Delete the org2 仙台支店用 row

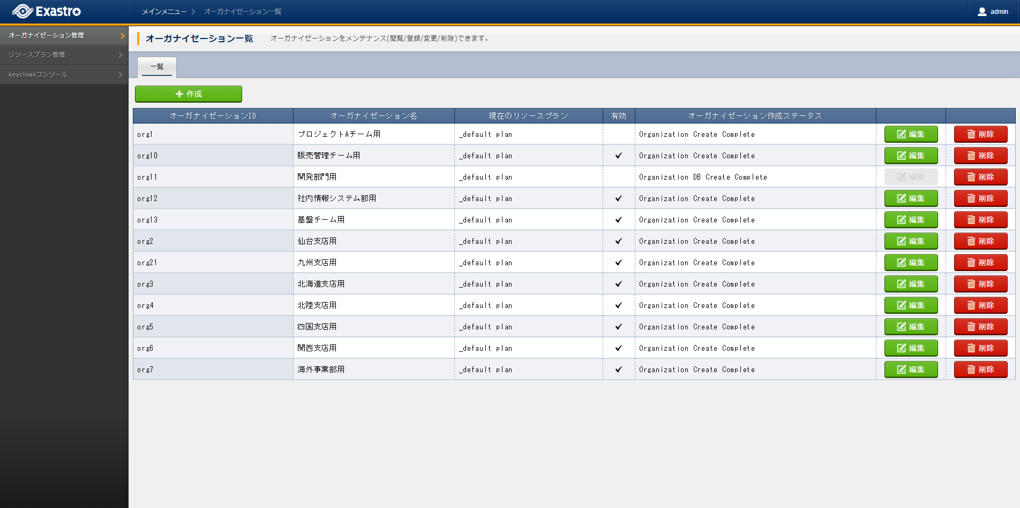pos(980,241)
